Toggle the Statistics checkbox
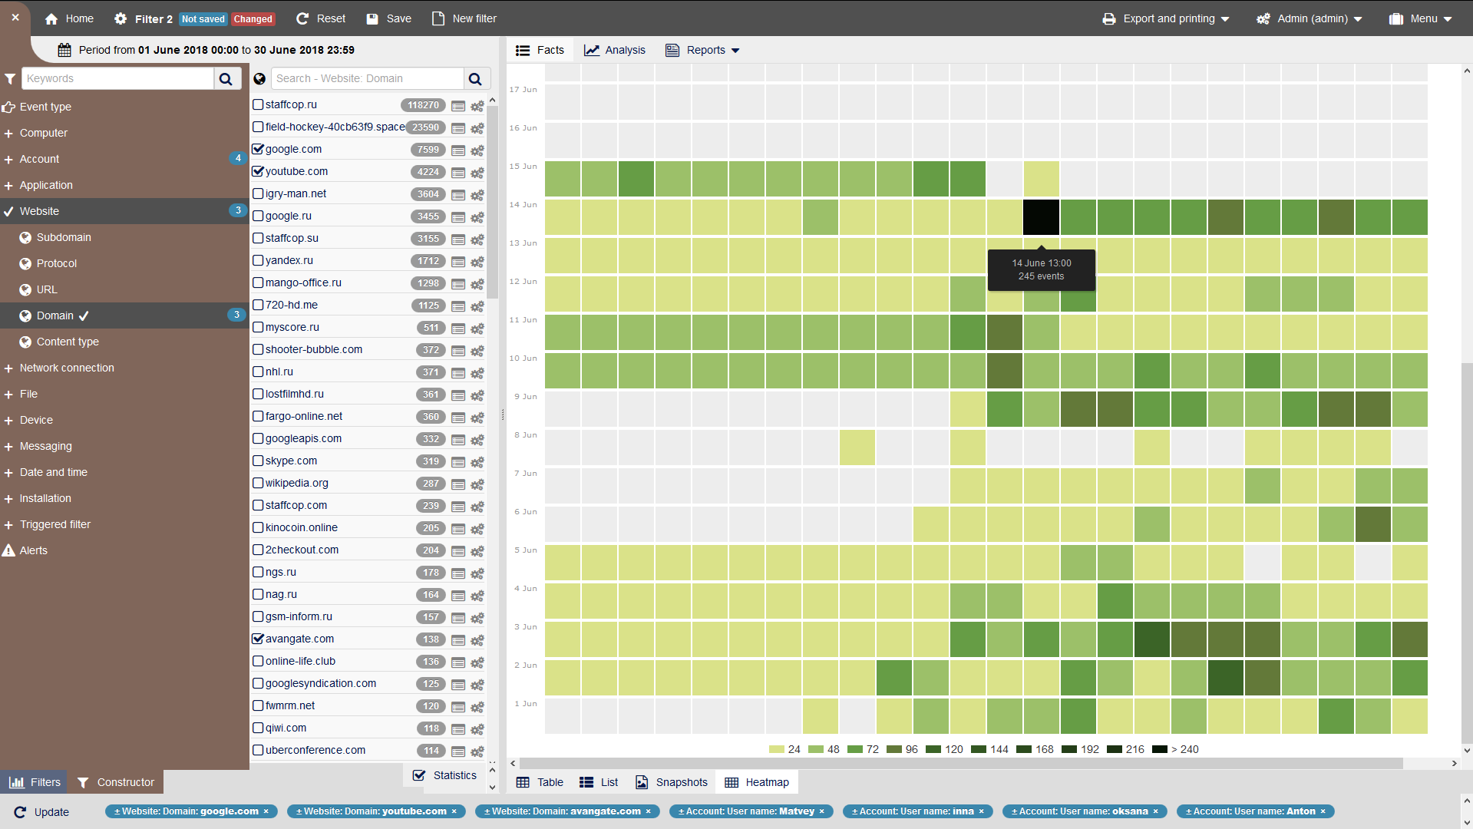The width and height of the screenshot is (1473, 829). tap(419, 775)
